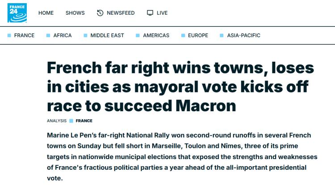Click the blue square beside Middle East
The height and width of the screenshot is (185, 335).
(85, 36)
